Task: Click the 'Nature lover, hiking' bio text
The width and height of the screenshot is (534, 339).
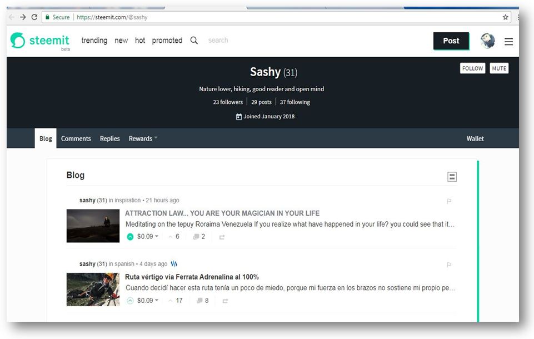Action: pos(262,89)
